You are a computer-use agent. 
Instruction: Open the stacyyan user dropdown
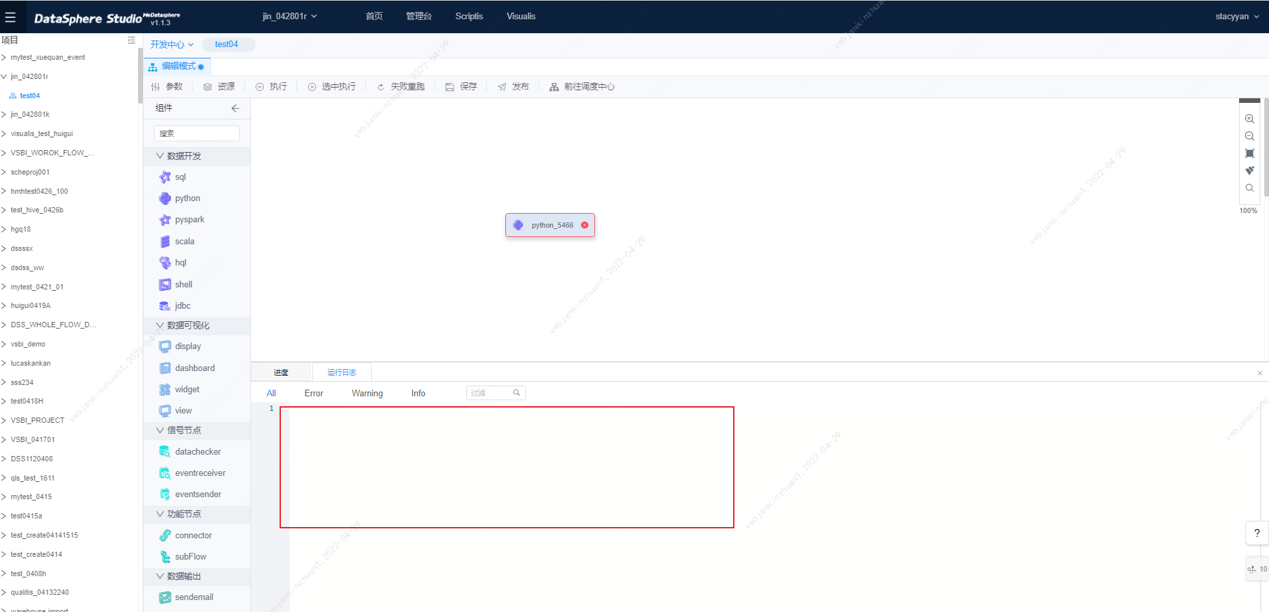pyautogui.click(x=1237, y=17)
